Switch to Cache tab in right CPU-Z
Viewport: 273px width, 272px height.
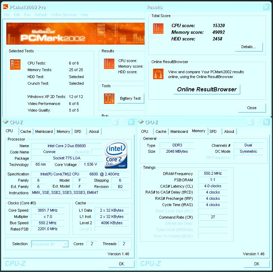[161, 131]
